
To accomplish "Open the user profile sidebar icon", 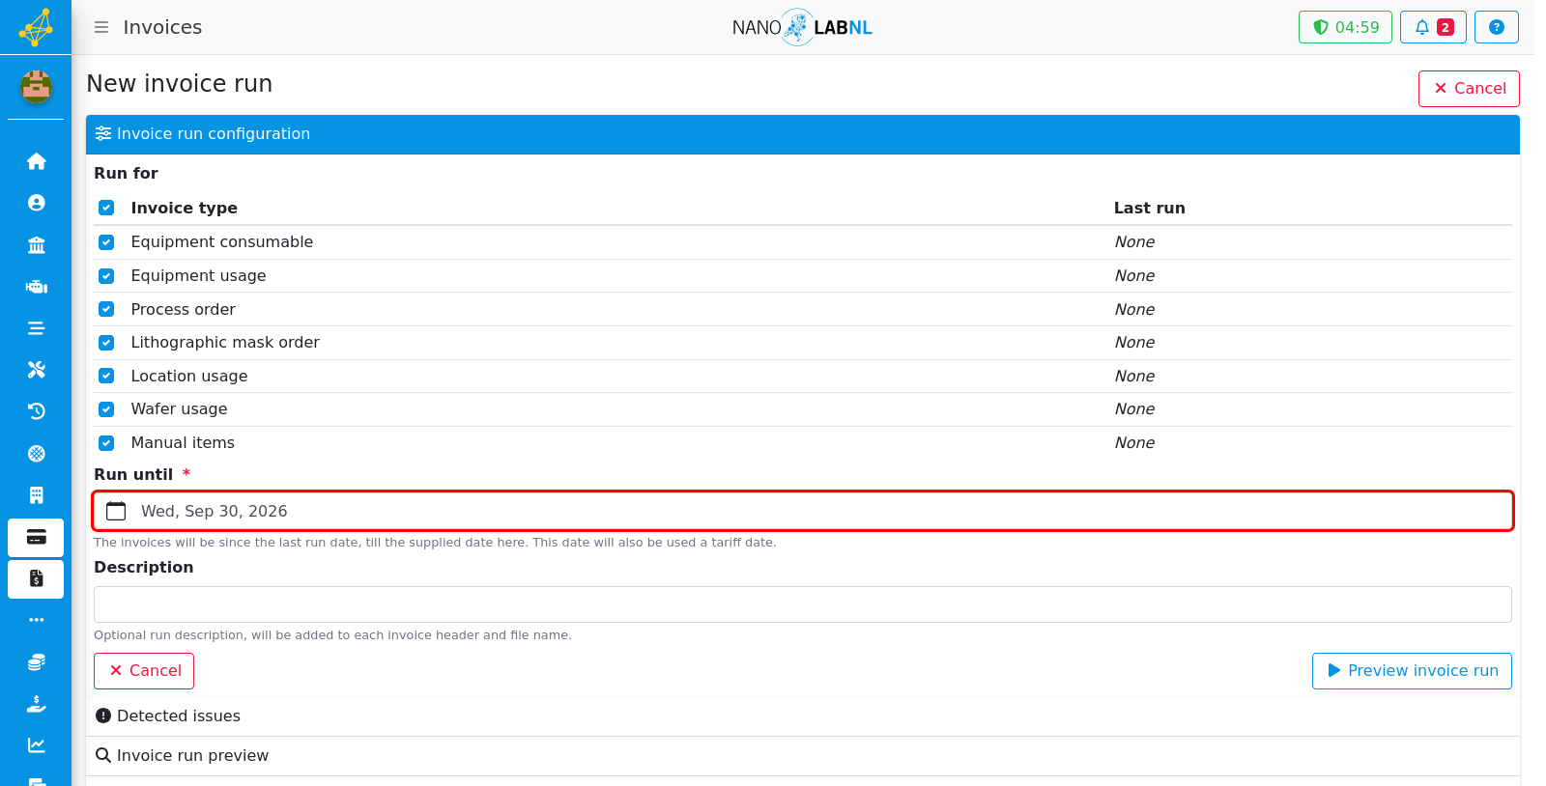I will (x=37, y=203).
